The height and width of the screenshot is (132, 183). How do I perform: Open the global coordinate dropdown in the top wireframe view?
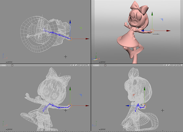(x=9, y=62)
